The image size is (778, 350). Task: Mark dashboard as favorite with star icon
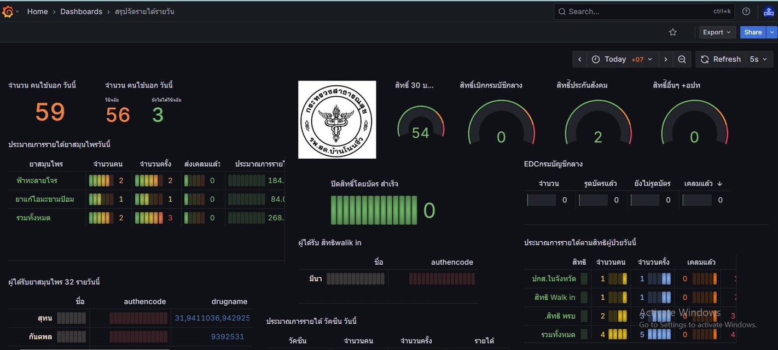(x=673, y=32)
